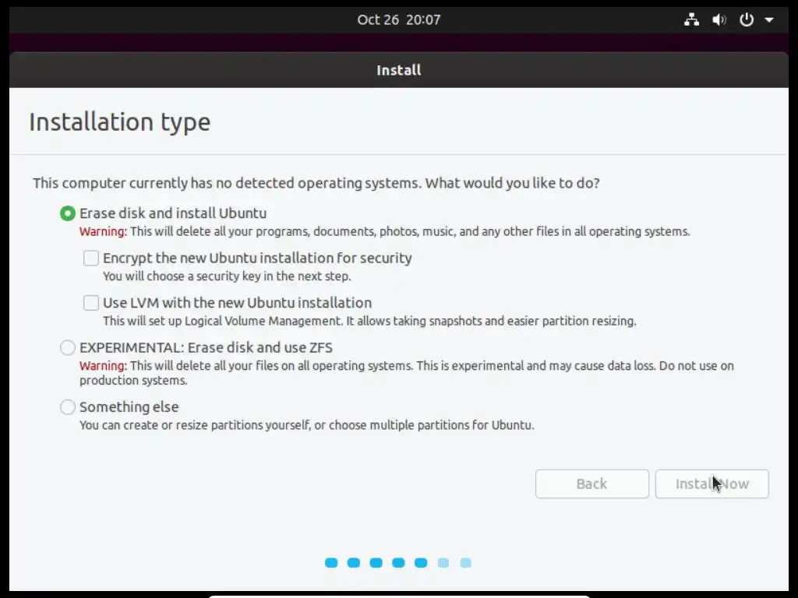The image size is (798, 598).
Task: Expand the system menu dropdown arrow
Action: (x=769, y=19)
